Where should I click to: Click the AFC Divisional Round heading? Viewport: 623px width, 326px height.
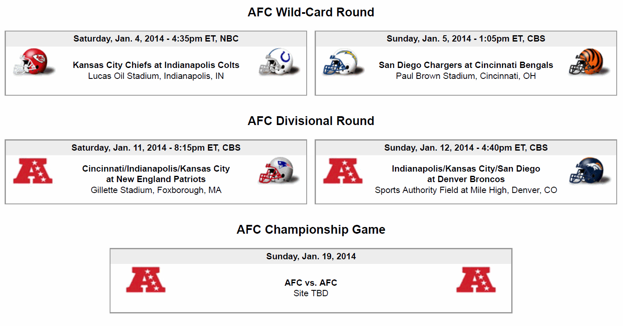click(311, 121)
